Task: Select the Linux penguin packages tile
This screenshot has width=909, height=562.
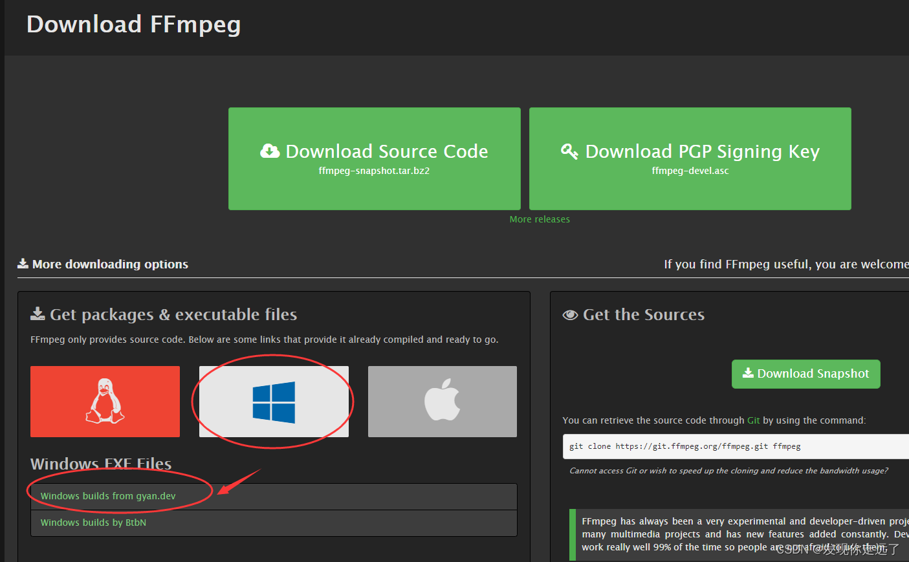Action: 105,402
